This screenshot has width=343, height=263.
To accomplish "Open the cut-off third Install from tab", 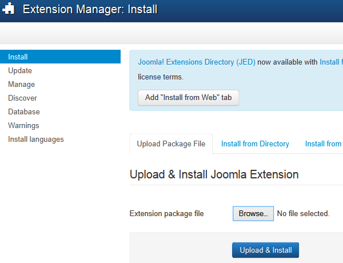I will [324, 144].
